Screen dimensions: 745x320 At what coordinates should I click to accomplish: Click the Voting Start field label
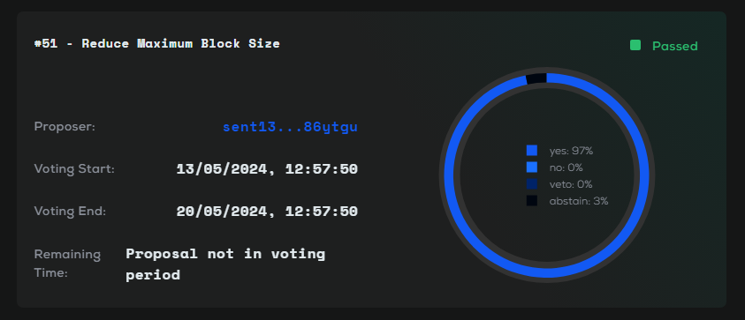pyautogui.click(x=74, y=168)
